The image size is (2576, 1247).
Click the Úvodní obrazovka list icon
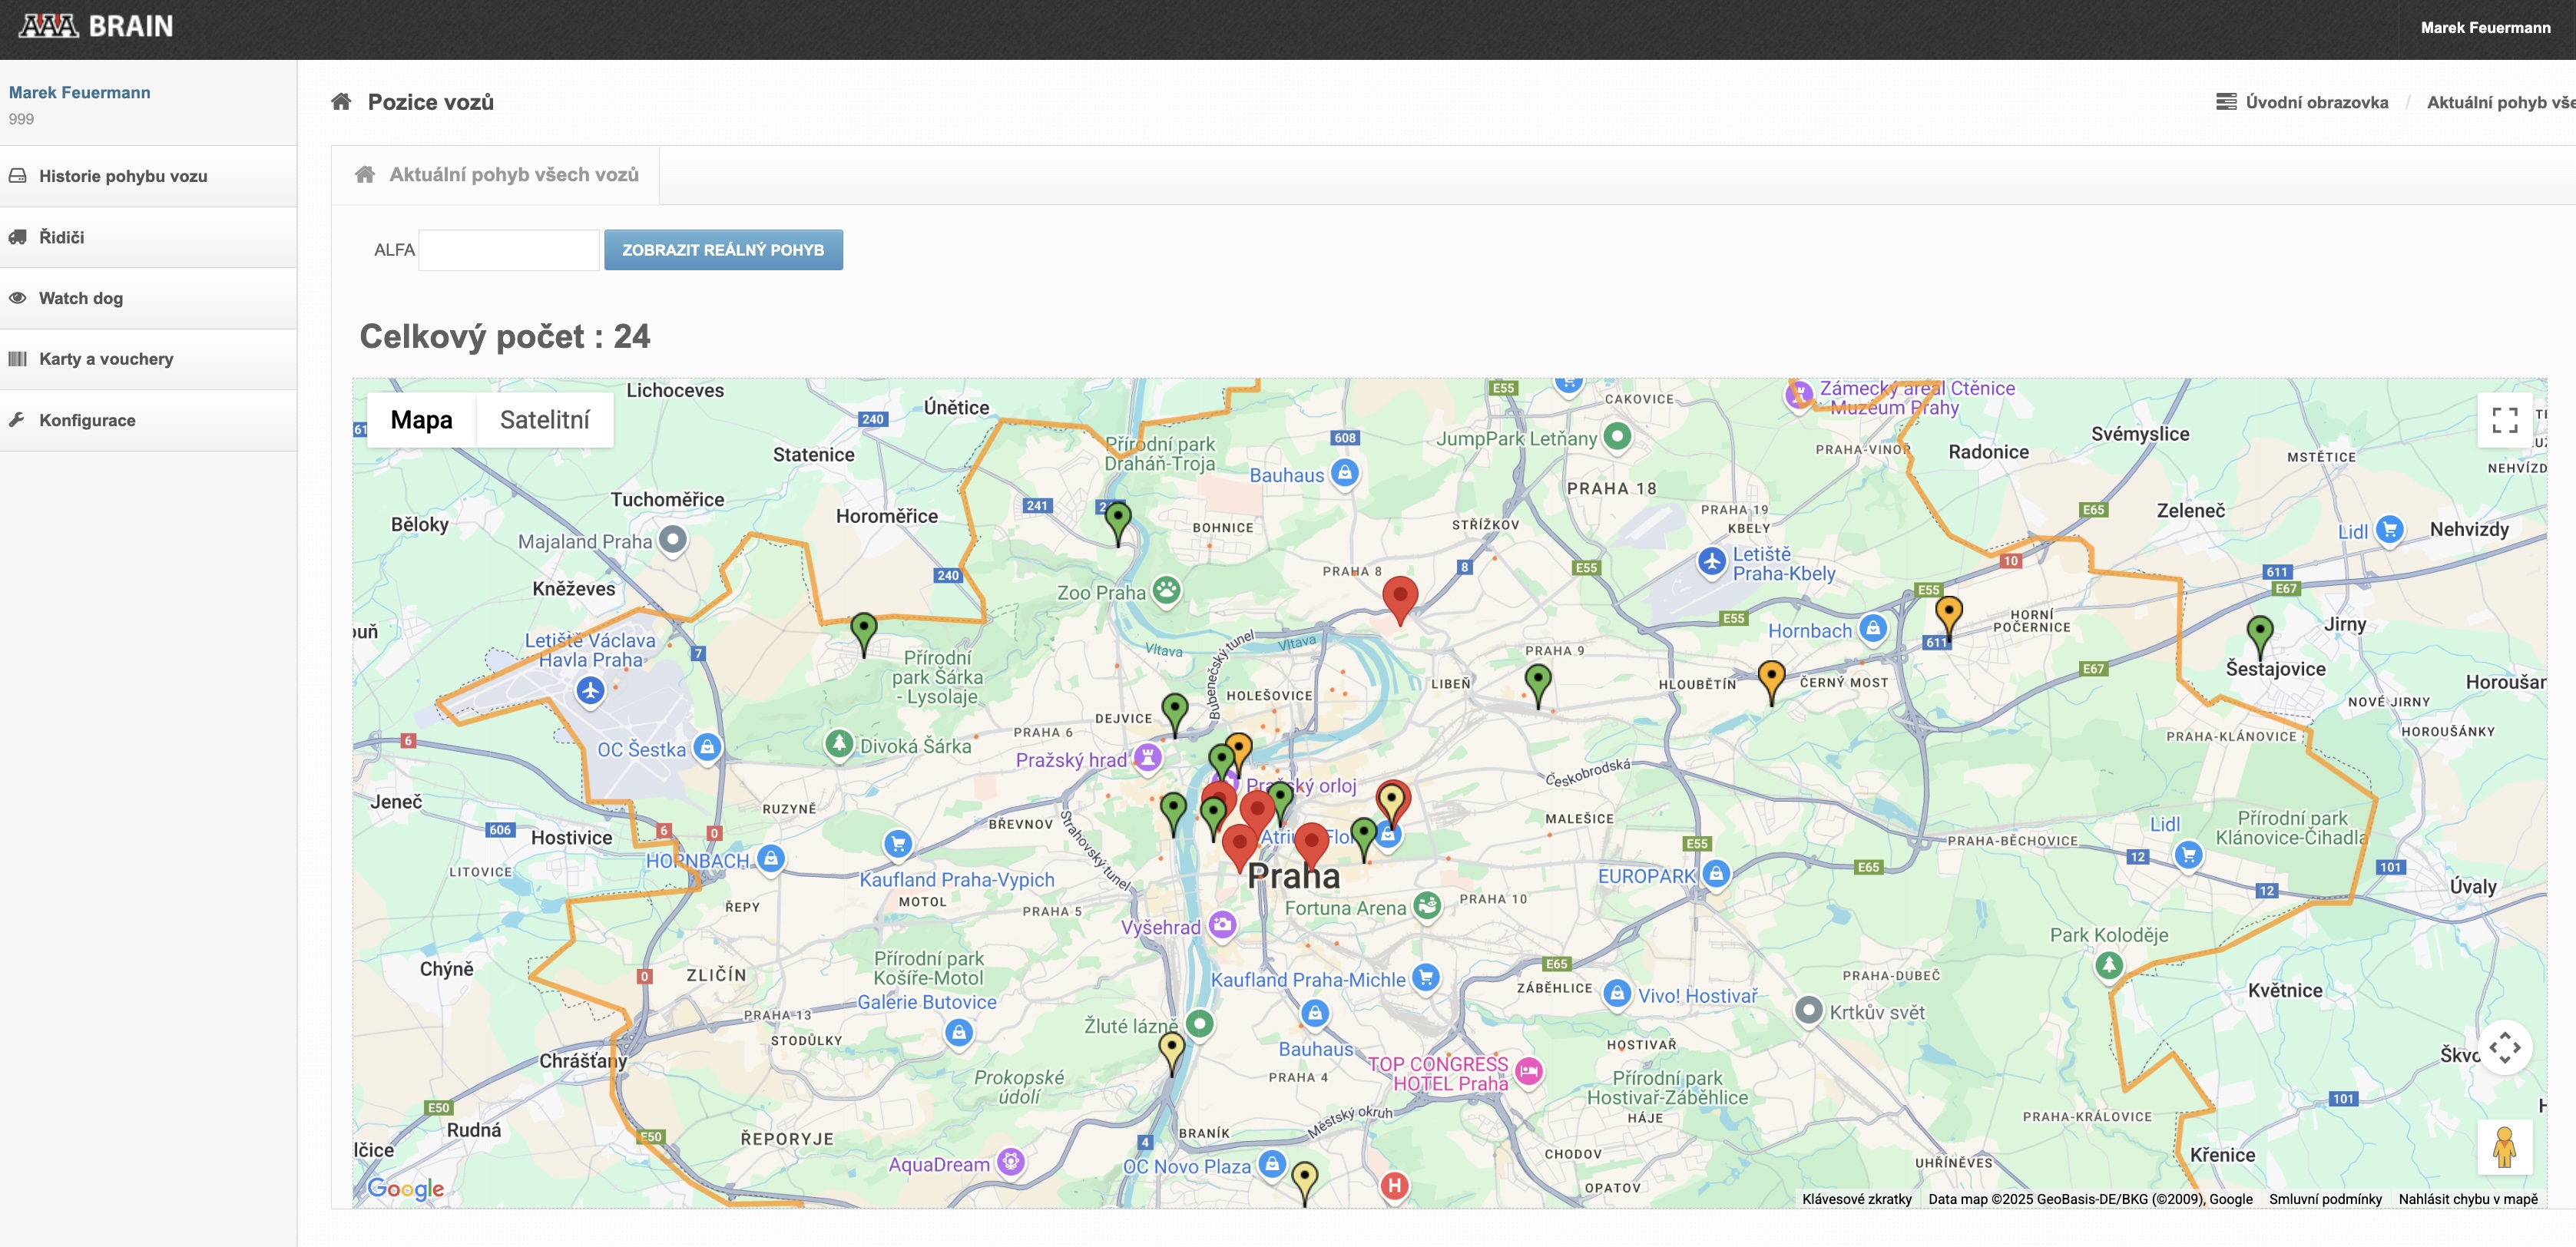coord(2226,102)
